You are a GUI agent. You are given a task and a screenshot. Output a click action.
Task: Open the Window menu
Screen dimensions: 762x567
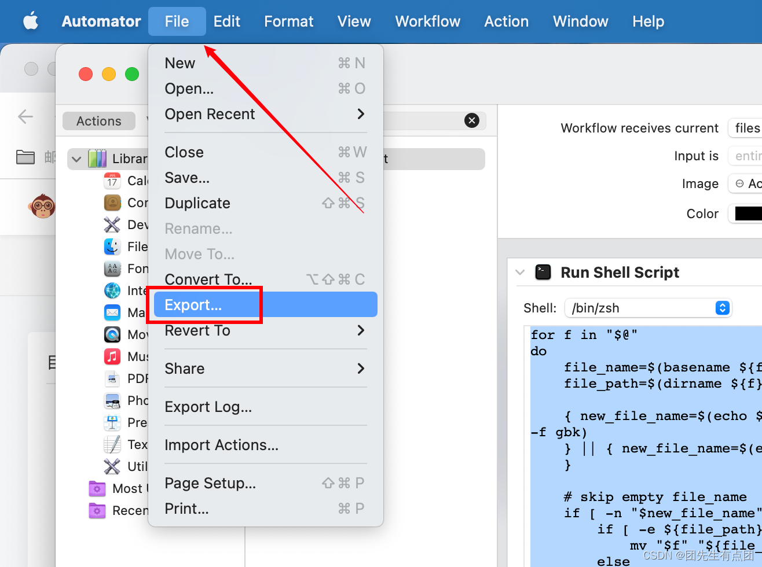pyautogui.click(x=580, y=21)
